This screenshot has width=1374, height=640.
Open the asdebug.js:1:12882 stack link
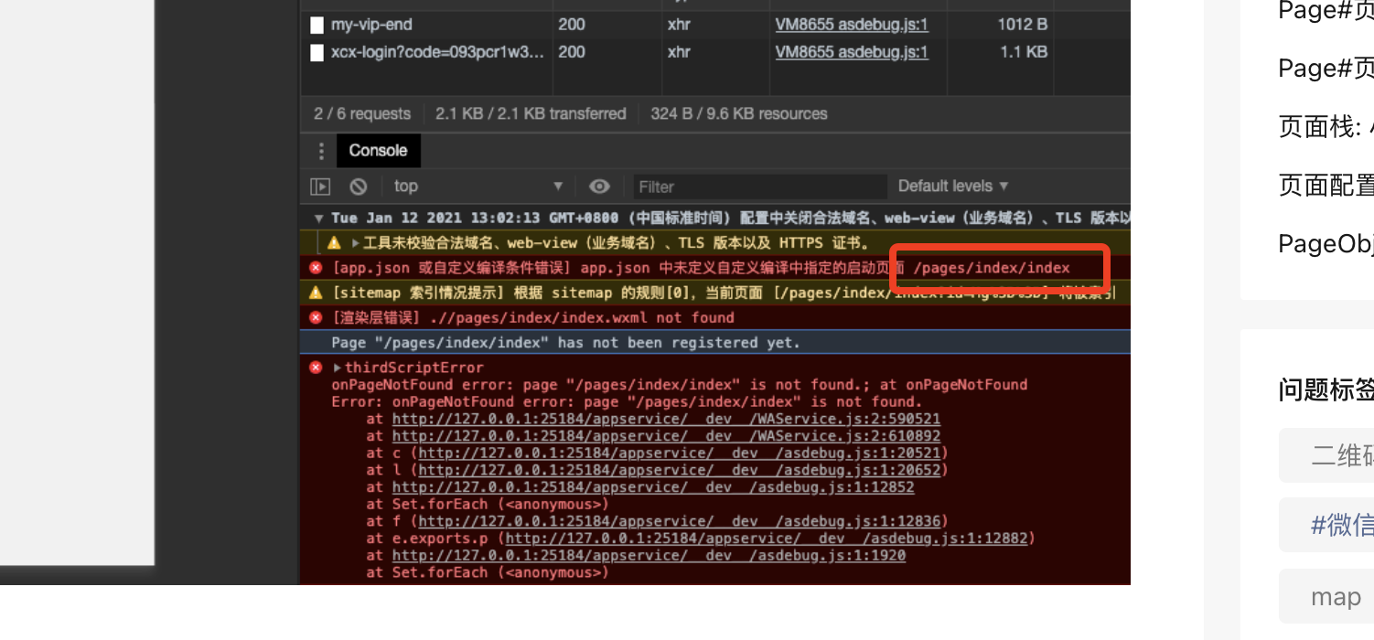(x=767, y=539)
